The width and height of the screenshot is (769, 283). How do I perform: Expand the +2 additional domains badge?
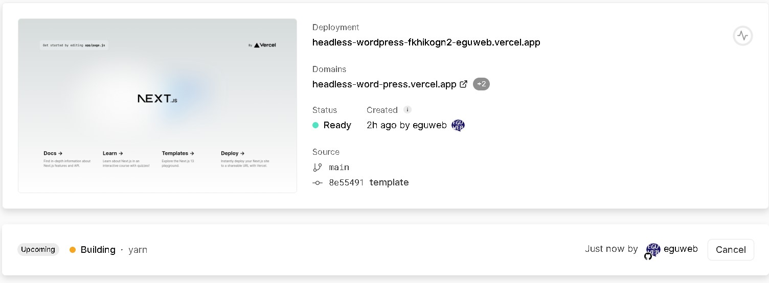pyautogui.click(x=481, y=84)
